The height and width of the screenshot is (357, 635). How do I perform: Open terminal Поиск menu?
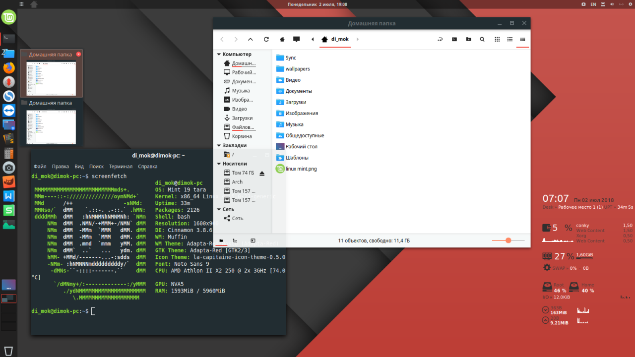click(x=97, y=167)
